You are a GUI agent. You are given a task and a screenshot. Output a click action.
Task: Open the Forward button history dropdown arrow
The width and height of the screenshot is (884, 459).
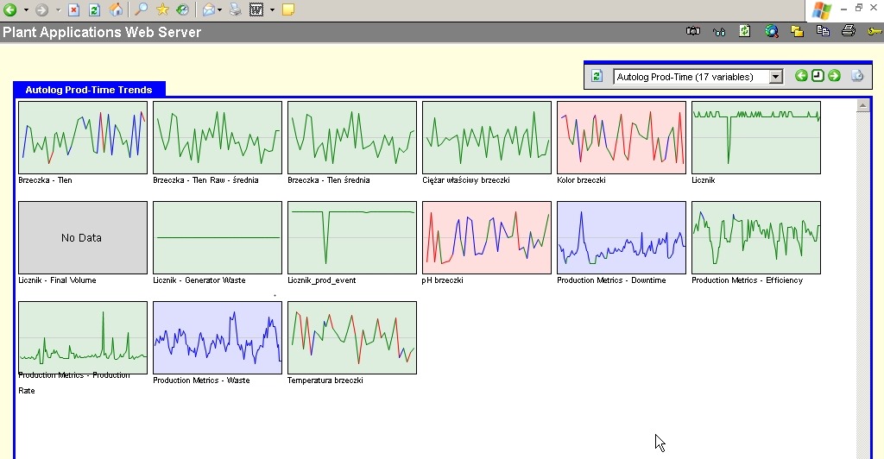tap(58, 10)
